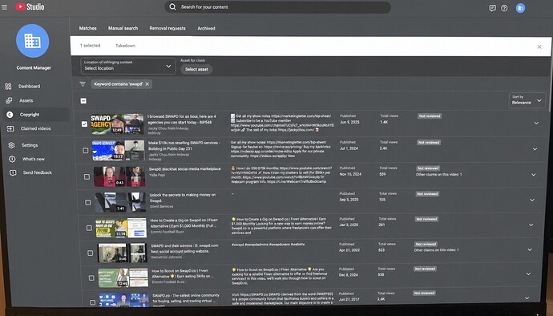553x316 pixels.
Task: Check the 'Swapd: blackhat social media marketplace' video
Action: coord(87,176)
